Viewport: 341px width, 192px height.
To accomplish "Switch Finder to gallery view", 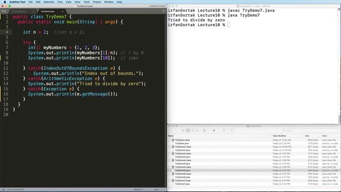I will 198,131.
